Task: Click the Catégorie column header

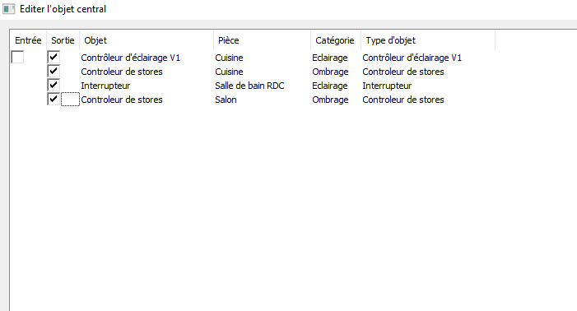Action: (336, 40)
